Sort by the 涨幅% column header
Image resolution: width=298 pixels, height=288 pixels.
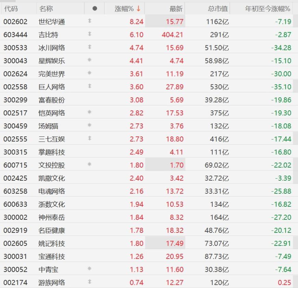point(124,9)
